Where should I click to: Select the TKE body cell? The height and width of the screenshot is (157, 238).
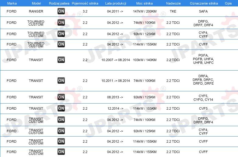coord(173,11)
